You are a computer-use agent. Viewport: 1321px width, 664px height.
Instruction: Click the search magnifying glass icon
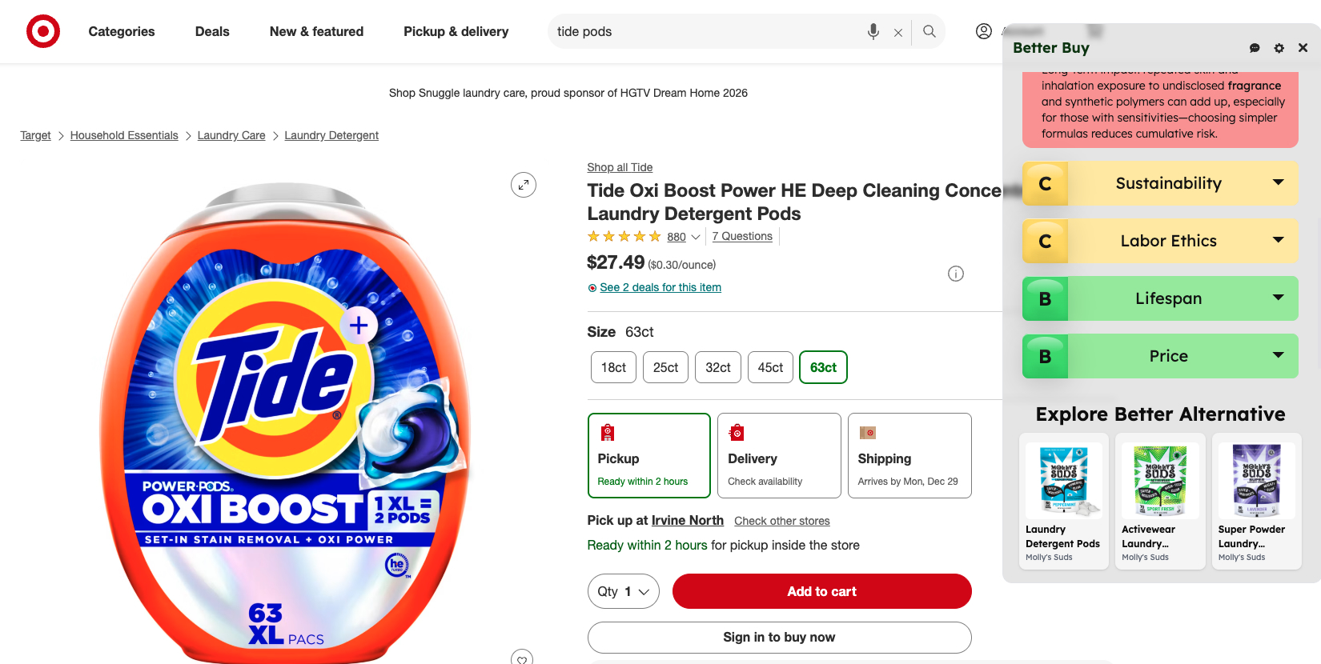point(929,32)
